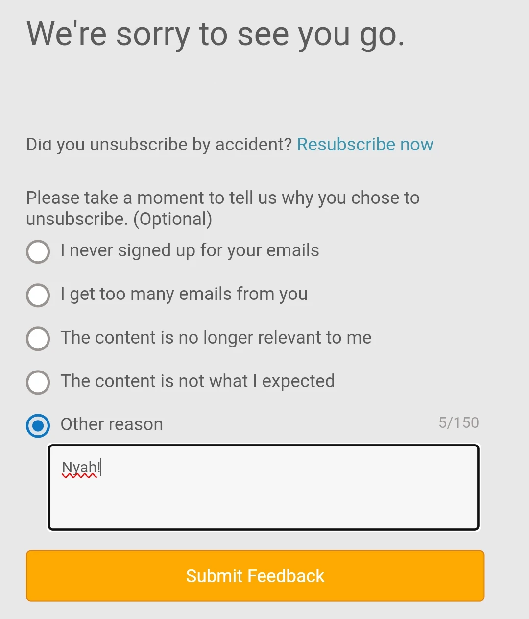Click the selected 'Other reason' radio button

coord(38,426)
